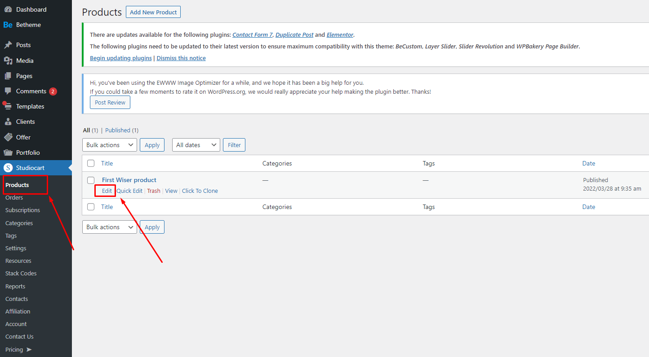
Task: Open the bottom Bulk actions dropdown
Action: (x=110, y=227)
